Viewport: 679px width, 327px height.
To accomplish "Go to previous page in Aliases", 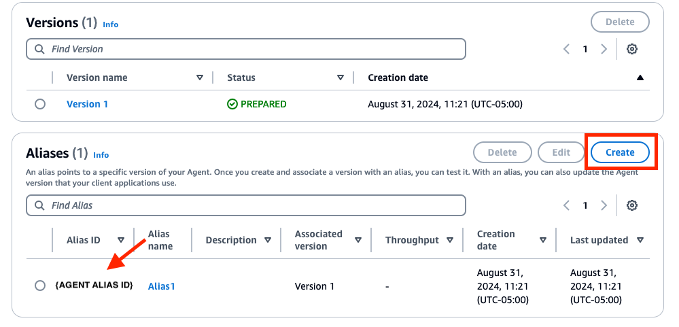I will [566, 205].
